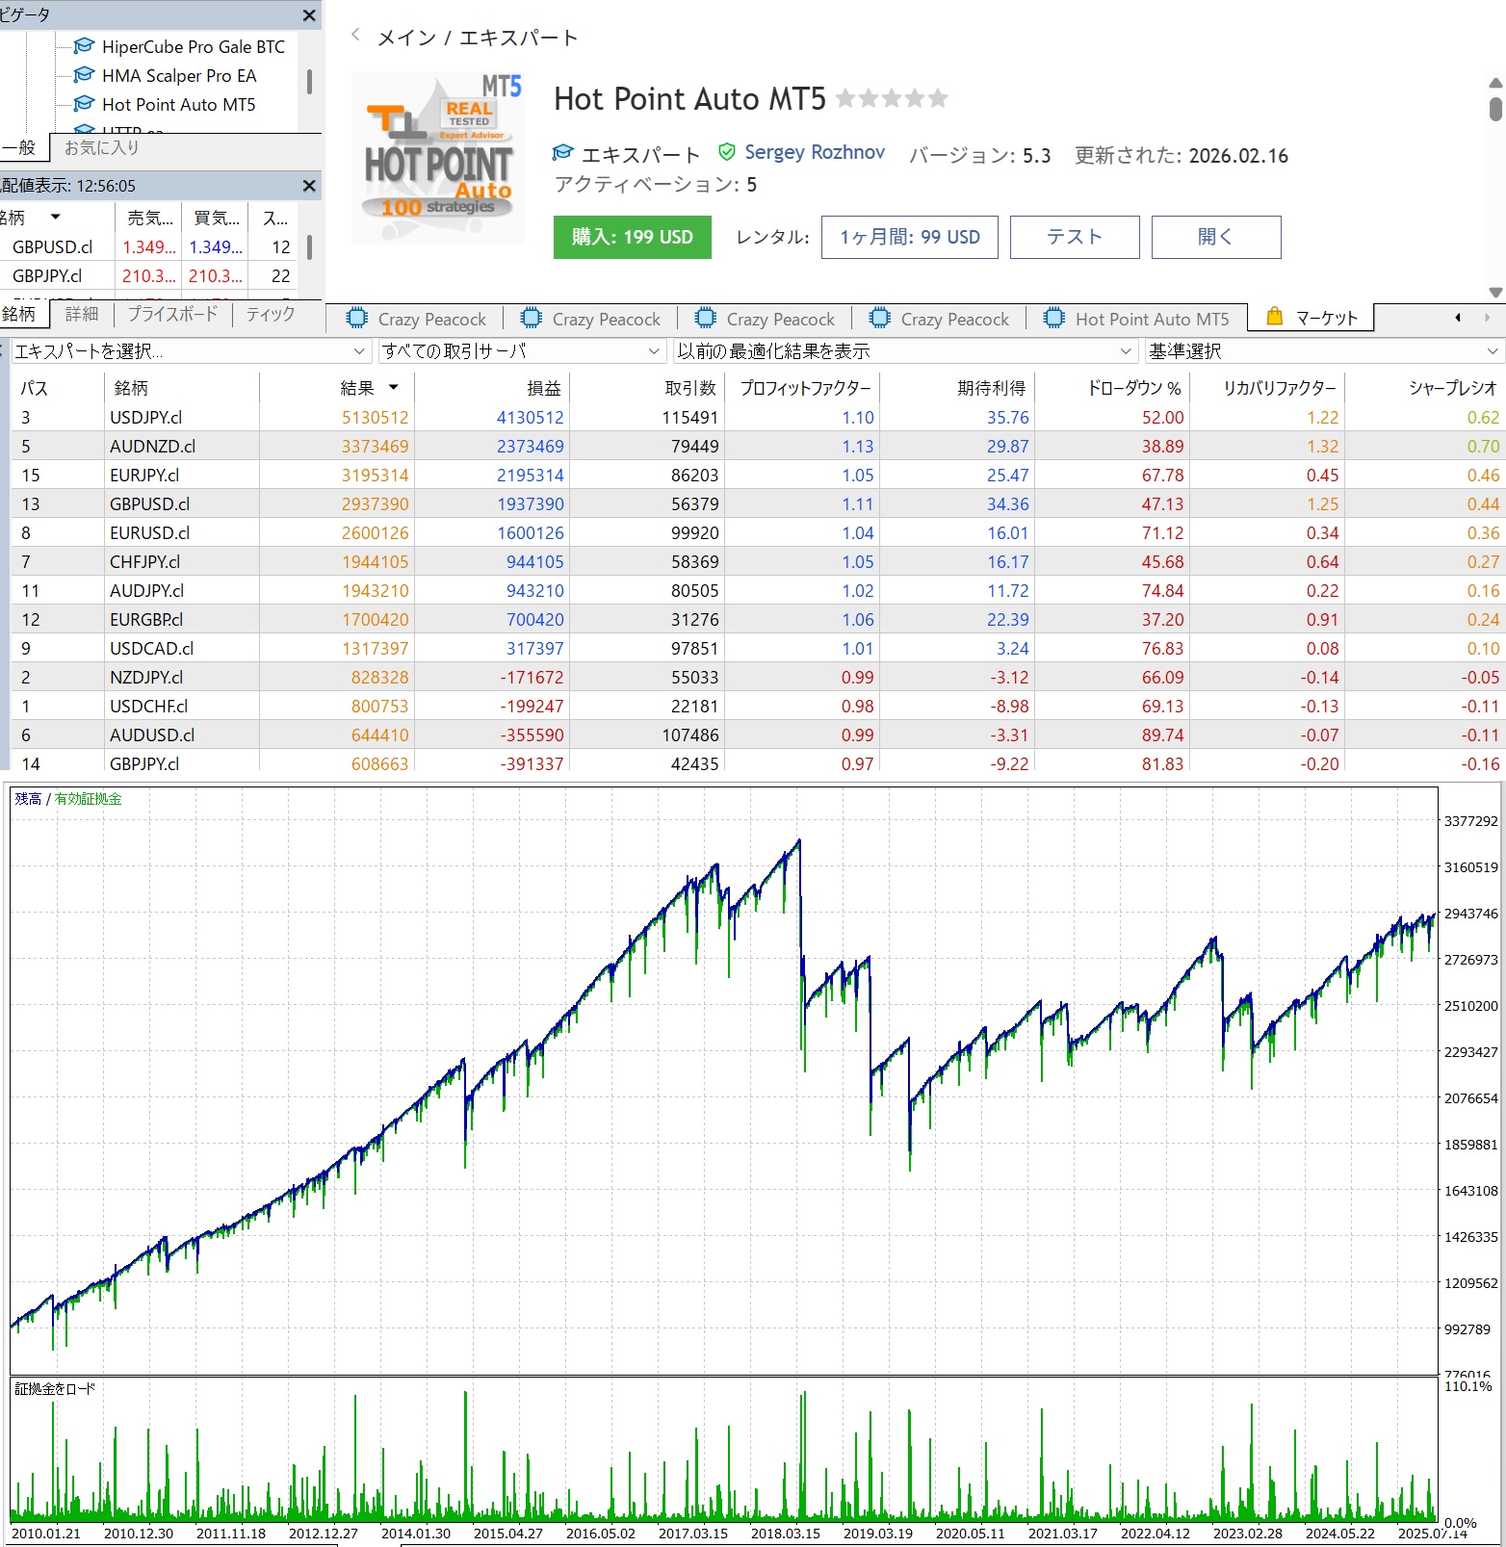Select the EURJPY.cl result row
This screenshot has width=1506, height=1547.
pos(757,475)
